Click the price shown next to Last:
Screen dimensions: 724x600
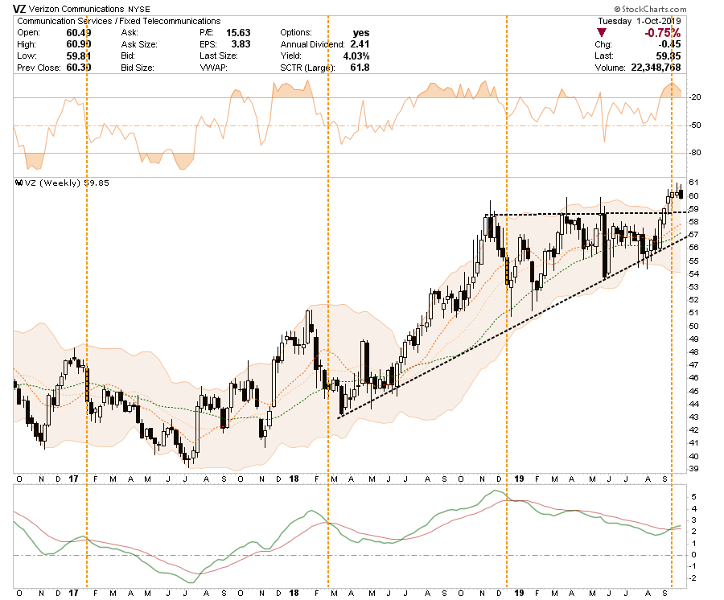(668, 55)
